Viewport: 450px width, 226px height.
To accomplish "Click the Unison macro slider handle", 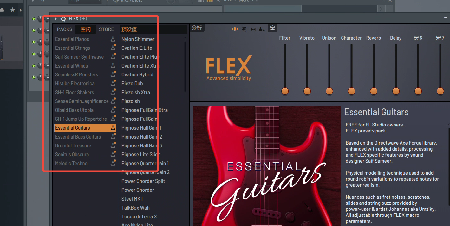I will [329, 91].
